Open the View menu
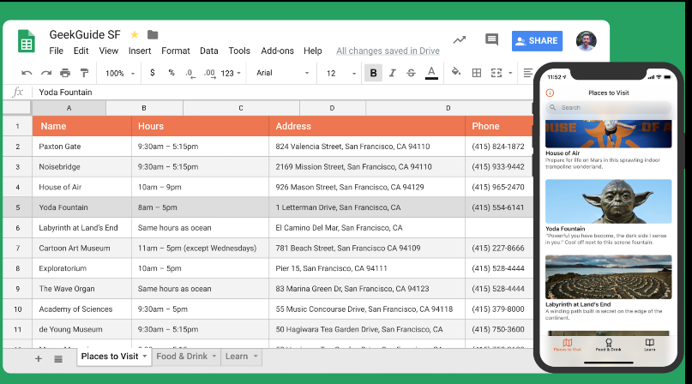692x384 pixels. click(x=109, y=51)
